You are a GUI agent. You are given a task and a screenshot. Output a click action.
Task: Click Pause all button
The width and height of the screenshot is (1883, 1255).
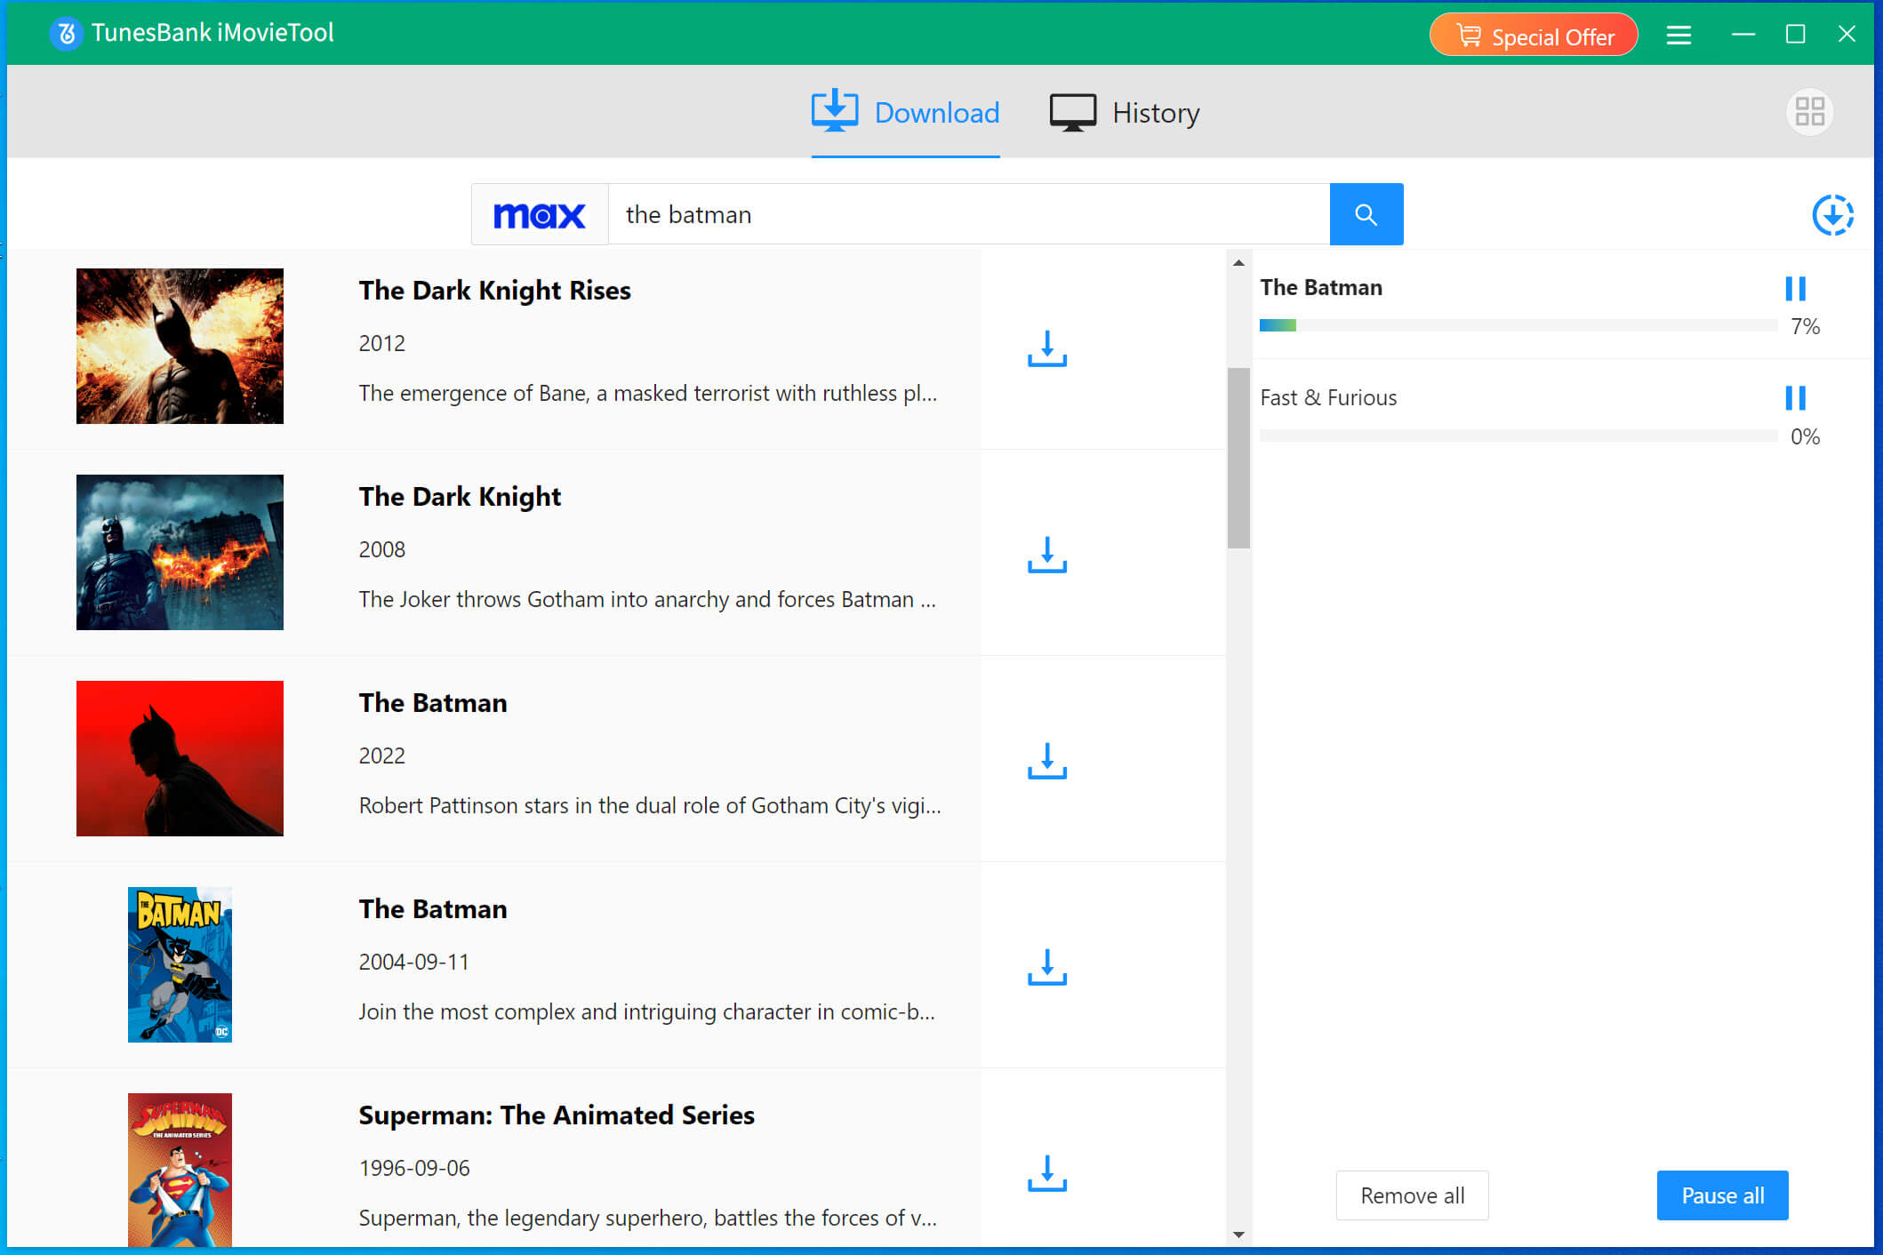[1722, 1195]
